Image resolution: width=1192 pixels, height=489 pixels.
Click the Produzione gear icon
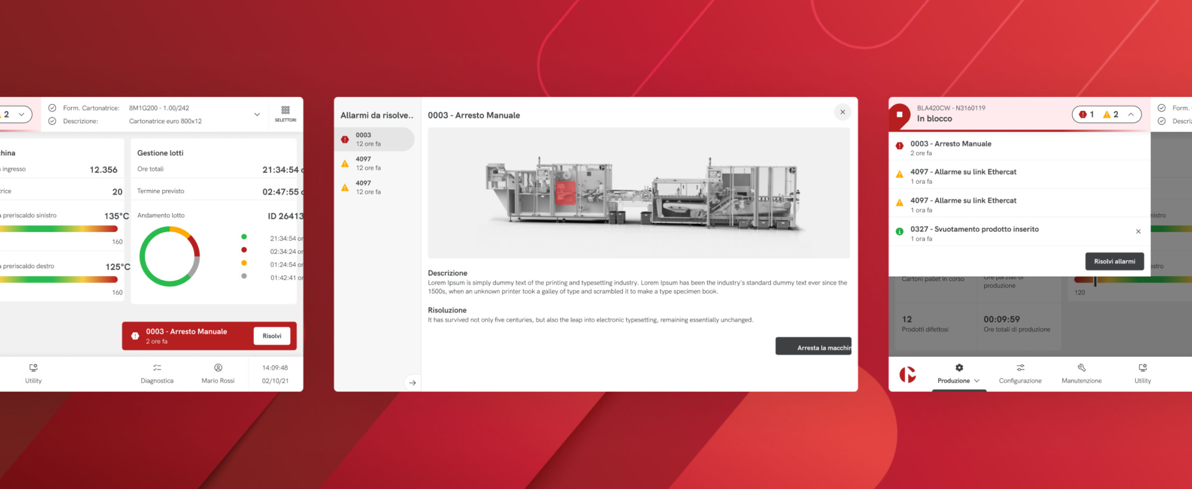click(959, 368)
